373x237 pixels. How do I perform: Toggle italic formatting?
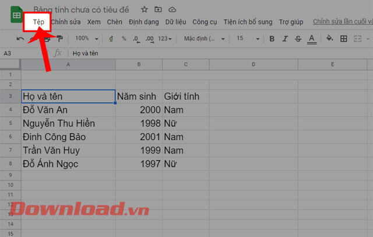coord(285,39)
